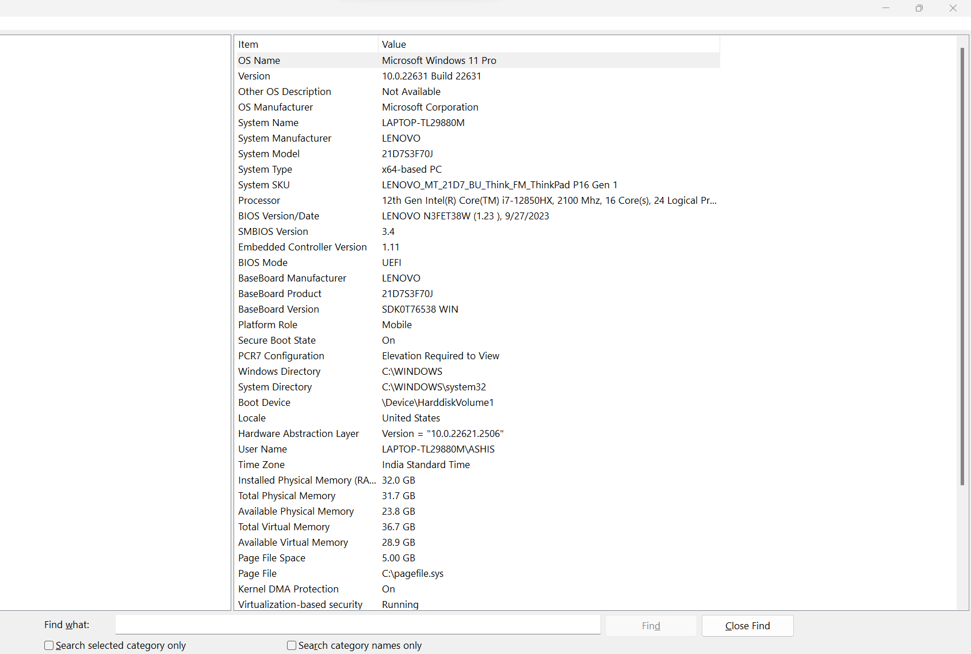Click the Item column header
The height and width of the screenshot is (654, 971).
pos(307,44)
